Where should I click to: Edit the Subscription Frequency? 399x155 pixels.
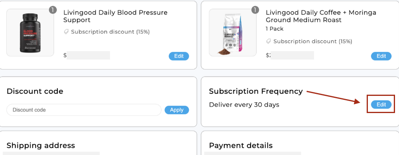point(381,105)
